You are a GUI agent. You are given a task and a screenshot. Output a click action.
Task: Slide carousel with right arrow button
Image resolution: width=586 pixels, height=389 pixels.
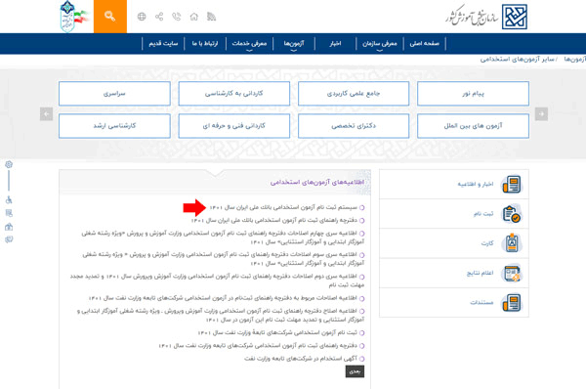point(541,114)
